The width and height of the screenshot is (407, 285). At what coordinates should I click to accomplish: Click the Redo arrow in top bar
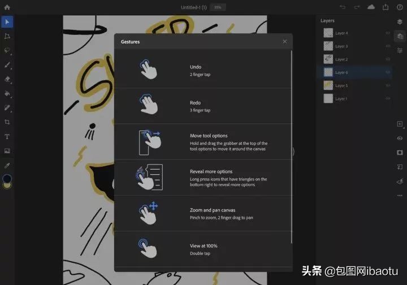(x=357, y=7)
